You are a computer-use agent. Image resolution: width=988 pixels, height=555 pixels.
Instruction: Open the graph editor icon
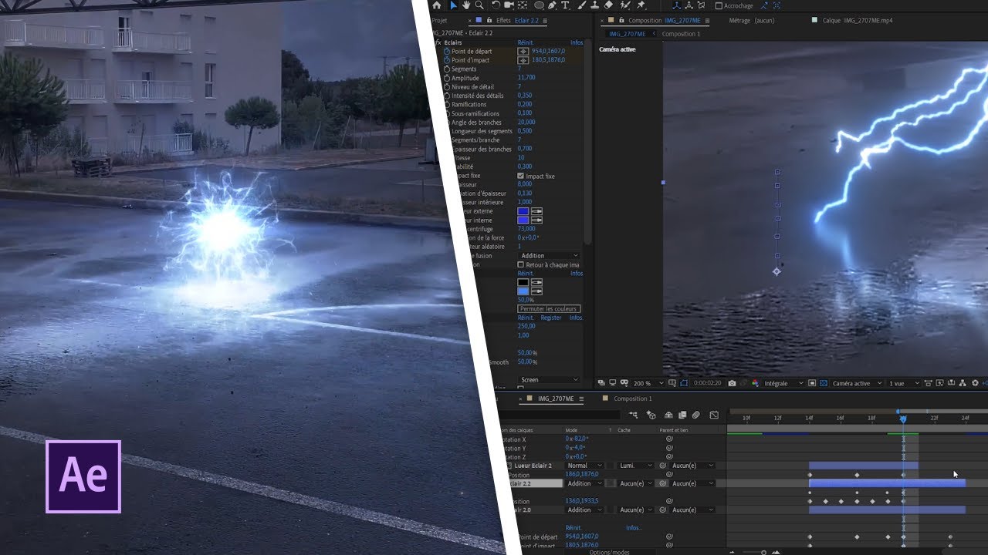pos(714,415)
